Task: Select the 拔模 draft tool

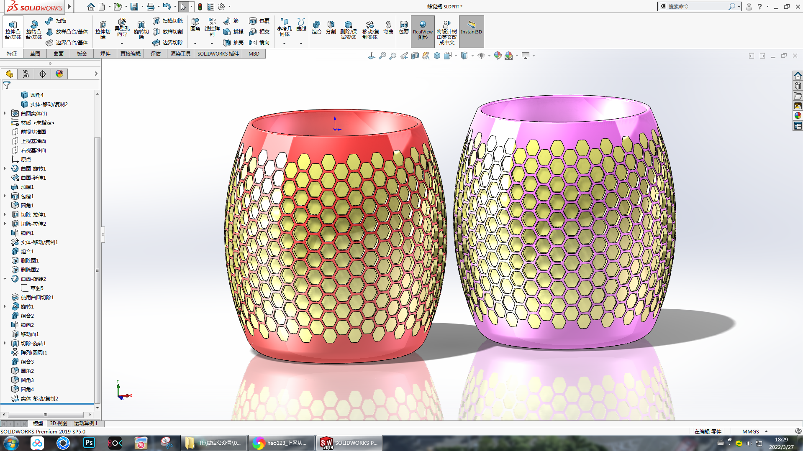Action: point(233,31)
